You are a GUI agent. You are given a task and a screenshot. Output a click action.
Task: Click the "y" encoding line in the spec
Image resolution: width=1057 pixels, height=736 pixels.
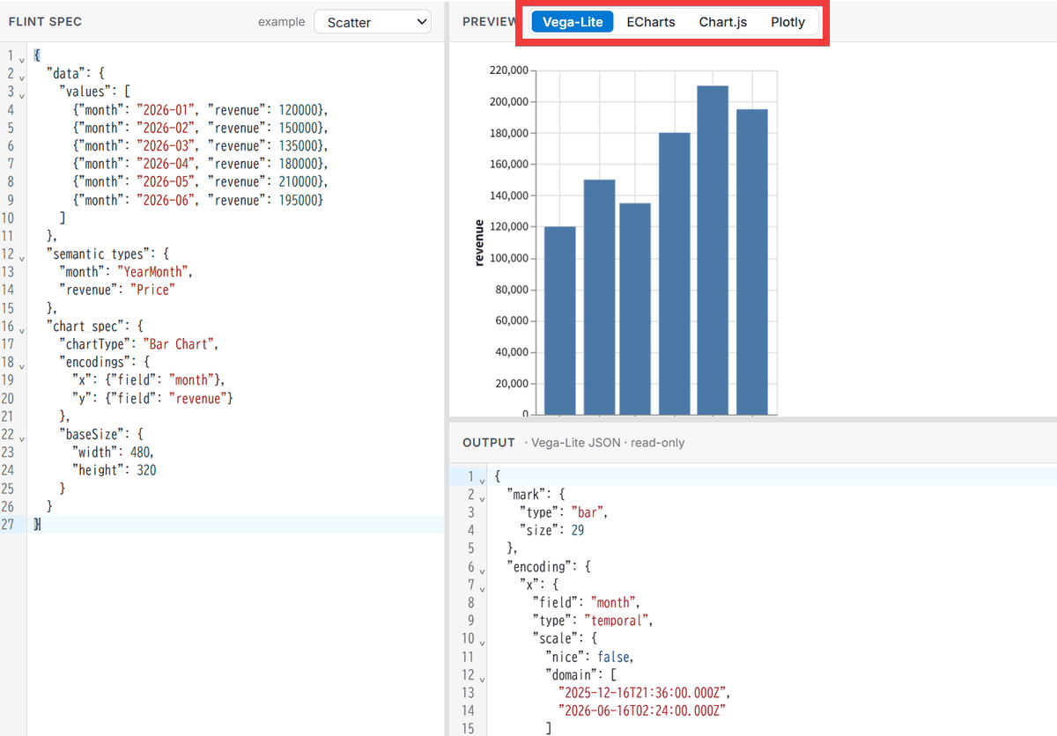click(152, 398)
